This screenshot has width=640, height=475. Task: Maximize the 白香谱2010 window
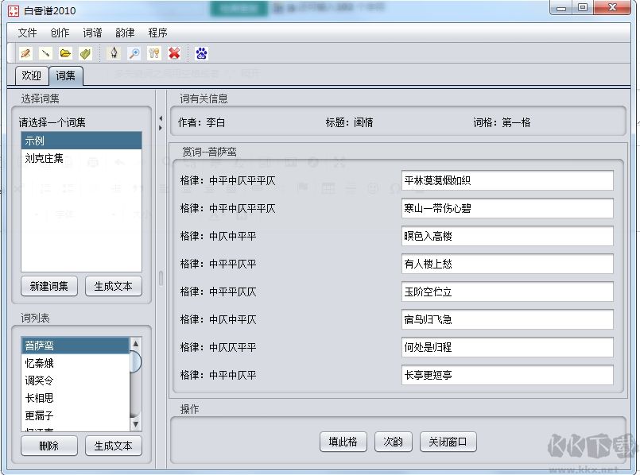583,8
